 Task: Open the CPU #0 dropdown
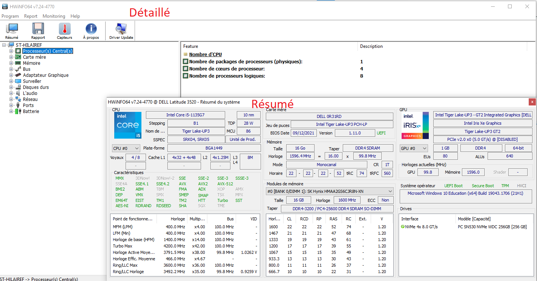[x=126, y=148]
